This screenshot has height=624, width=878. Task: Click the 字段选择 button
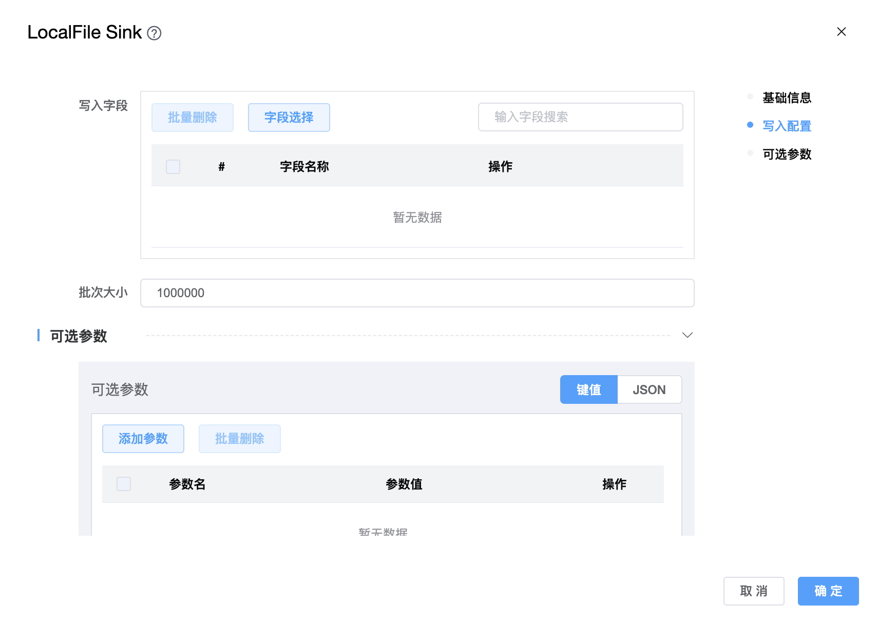[289, 118]
